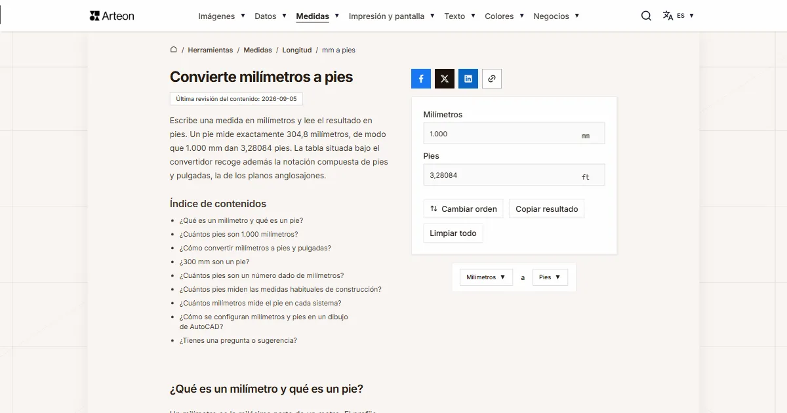Viewport: 787px width, 413px height.
Task: Expand the Imágenes menu
Action: click(x=222, y=16)
